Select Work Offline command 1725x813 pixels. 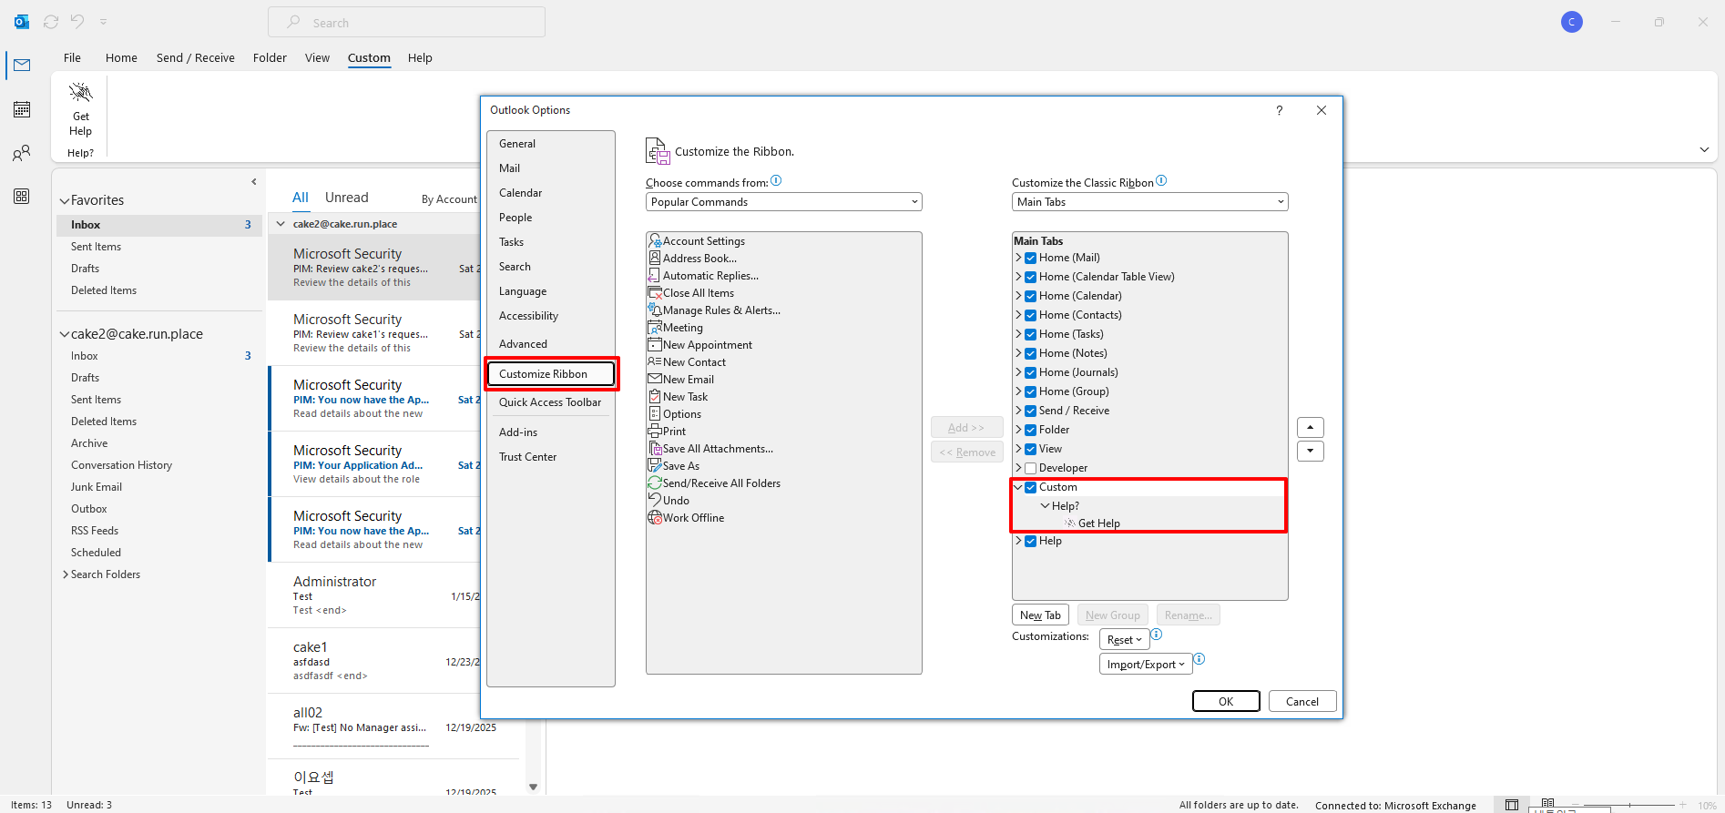(686, 518)
